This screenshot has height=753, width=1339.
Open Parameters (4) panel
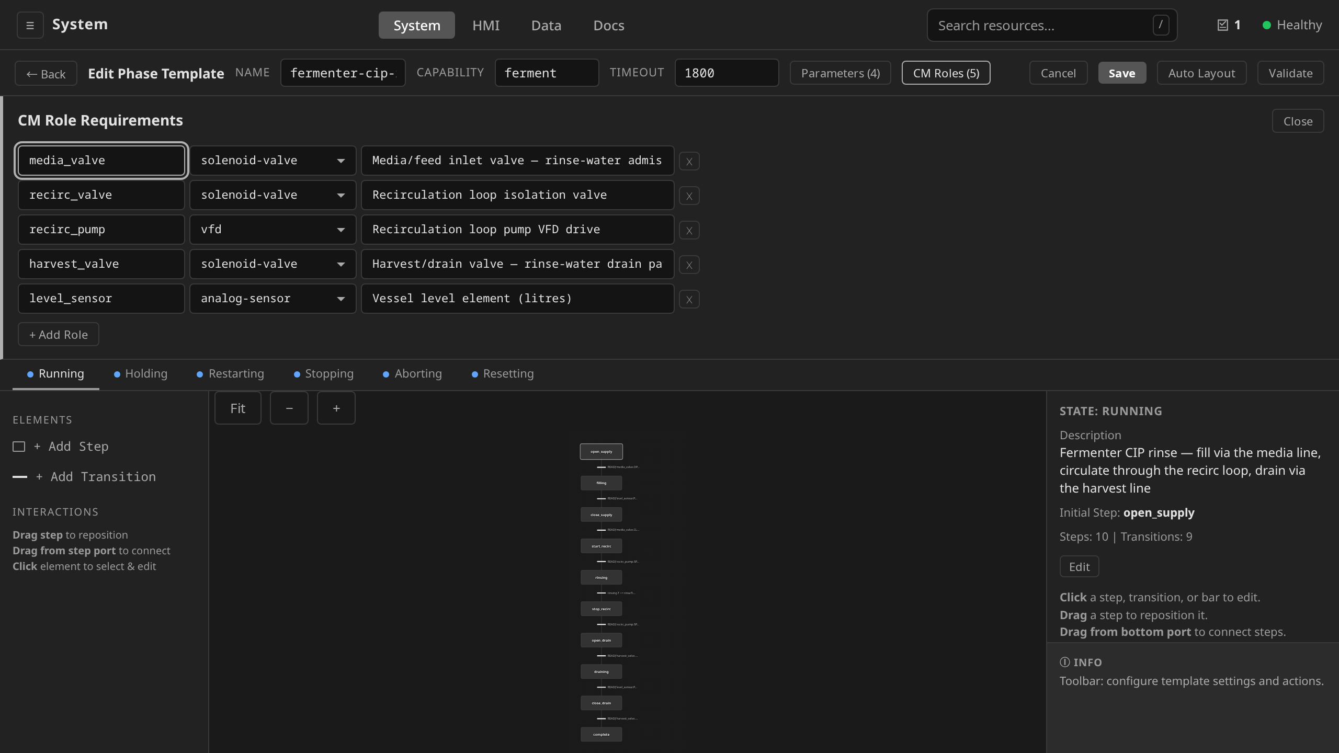(x=841, y=73)
